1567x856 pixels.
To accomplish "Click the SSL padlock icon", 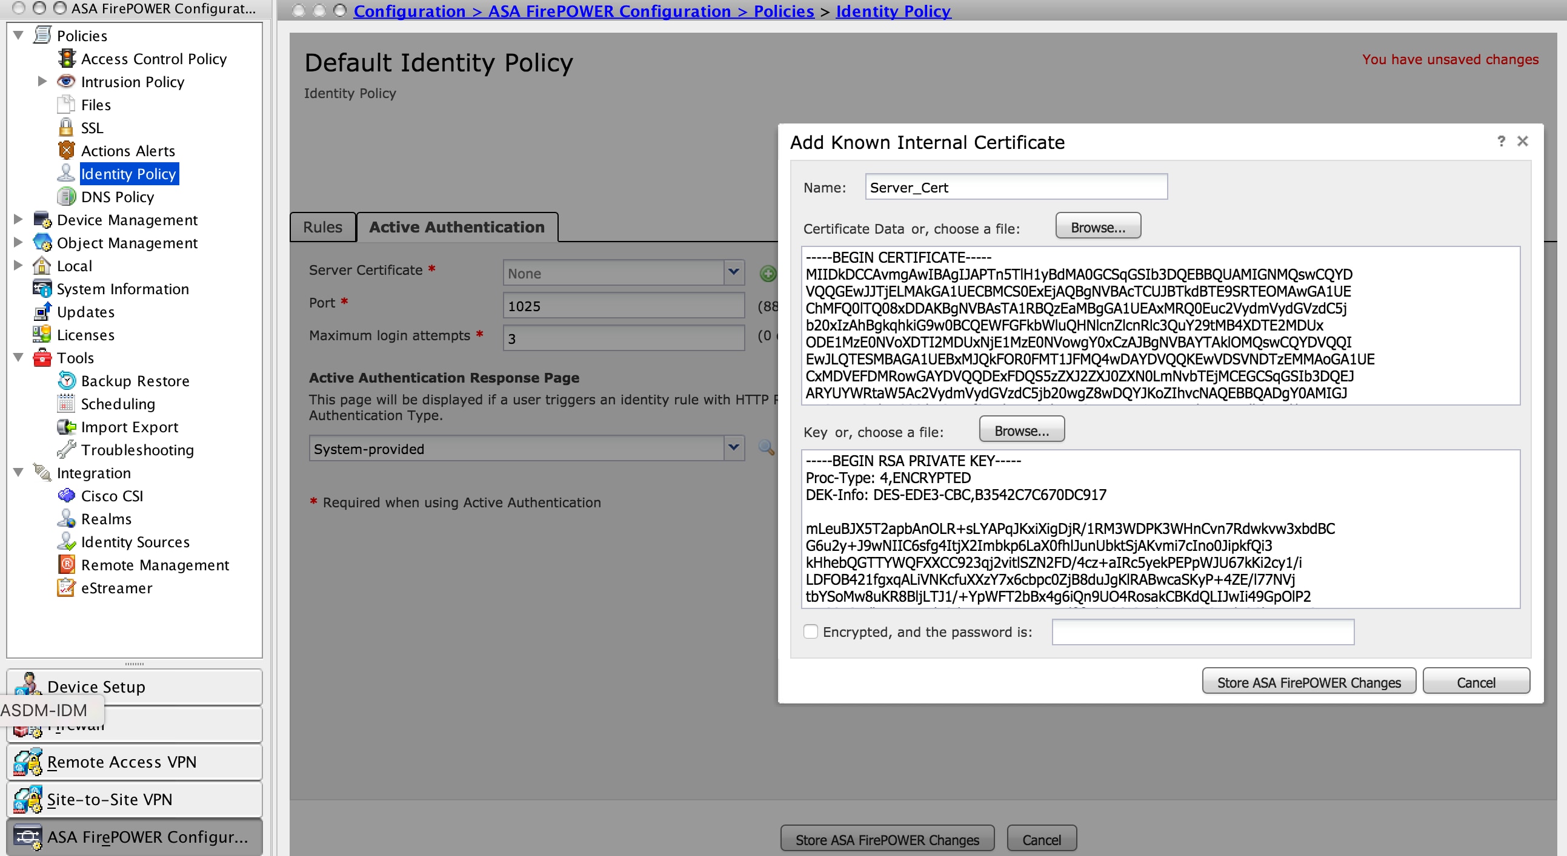I will pyautogui.click(x=66, y=128).
